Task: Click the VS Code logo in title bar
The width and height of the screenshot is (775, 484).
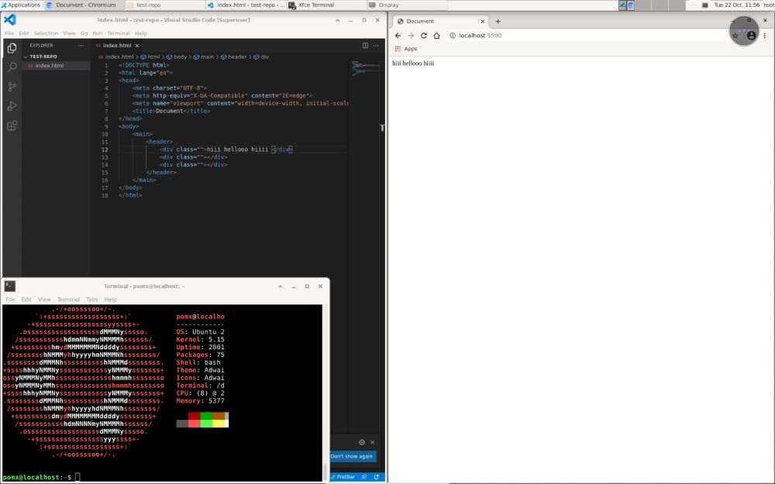Action: coord(10,20)
